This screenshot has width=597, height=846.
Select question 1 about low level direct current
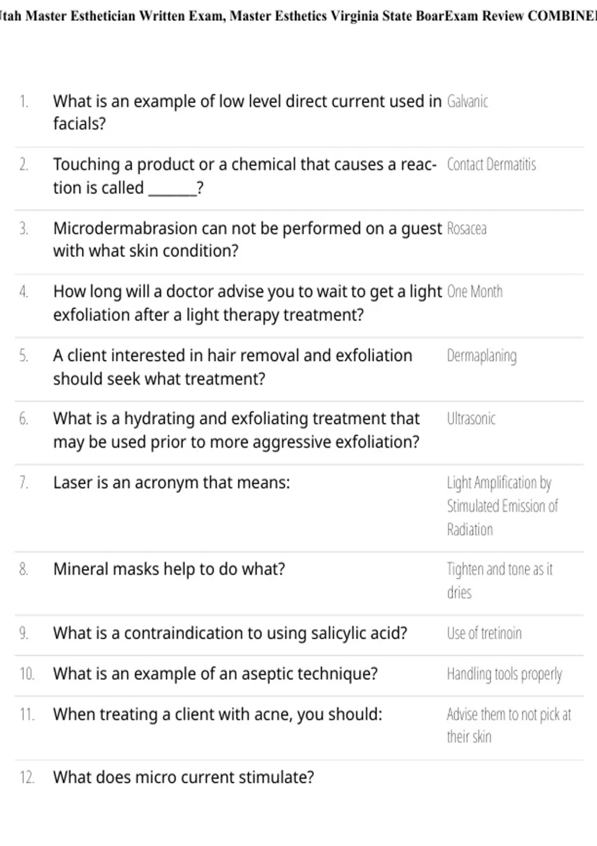tap(247, 112)
